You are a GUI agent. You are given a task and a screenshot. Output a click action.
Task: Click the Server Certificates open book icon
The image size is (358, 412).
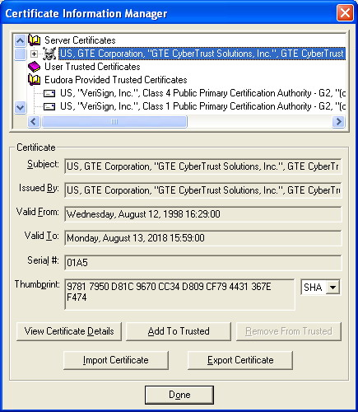(35, 40)
